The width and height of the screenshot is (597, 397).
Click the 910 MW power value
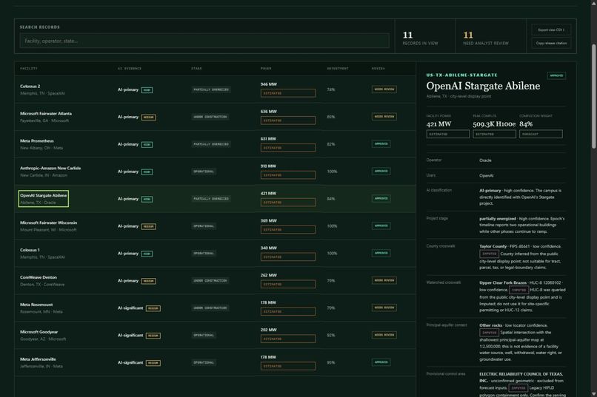pos(268,166)
